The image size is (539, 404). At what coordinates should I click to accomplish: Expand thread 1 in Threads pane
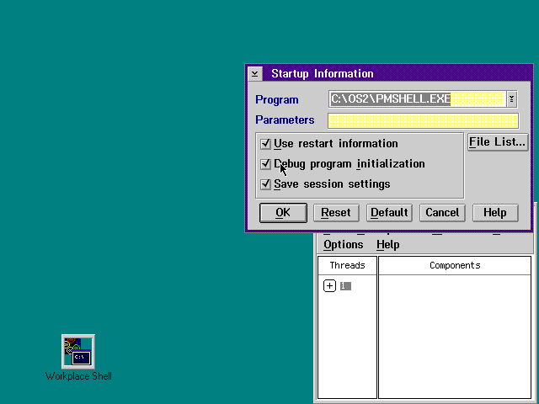(329, 286)
